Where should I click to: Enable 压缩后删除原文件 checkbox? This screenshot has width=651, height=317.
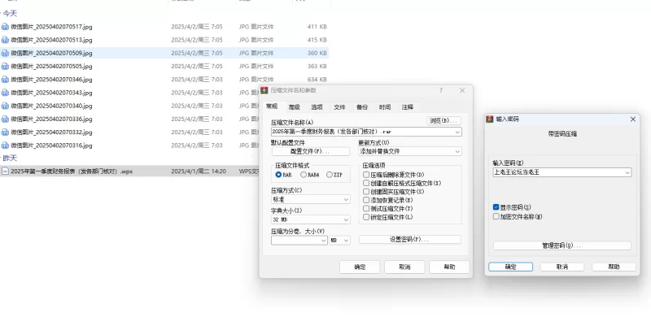tap(366, 175)
